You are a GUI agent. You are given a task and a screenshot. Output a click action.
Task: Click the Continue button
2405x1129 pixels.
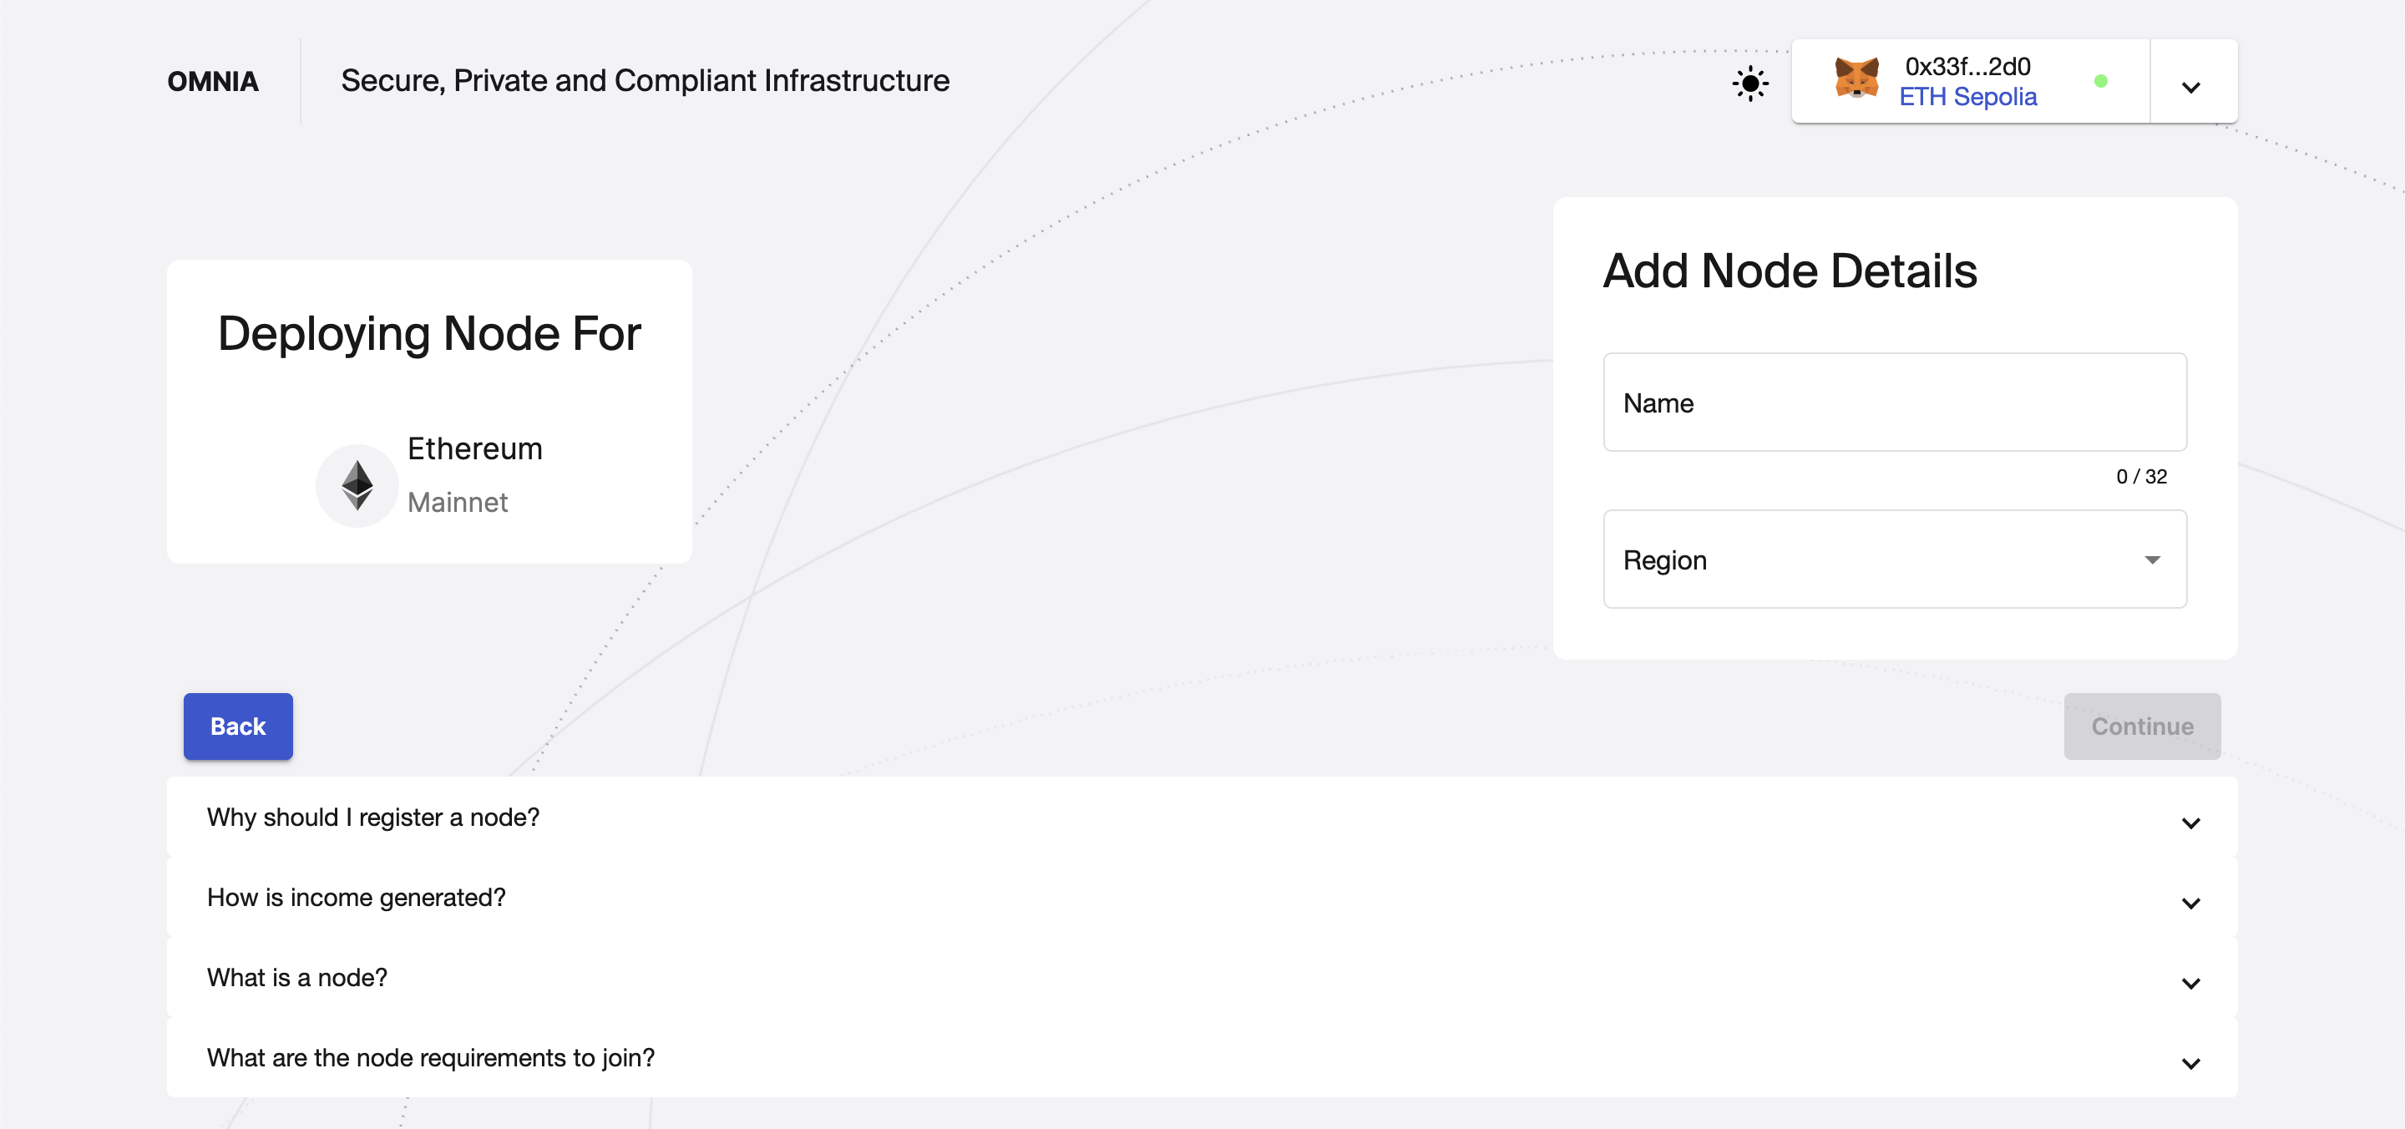2142,727
